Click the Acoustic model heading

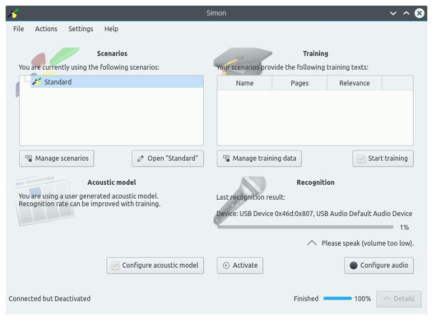(x=111, y=182)
